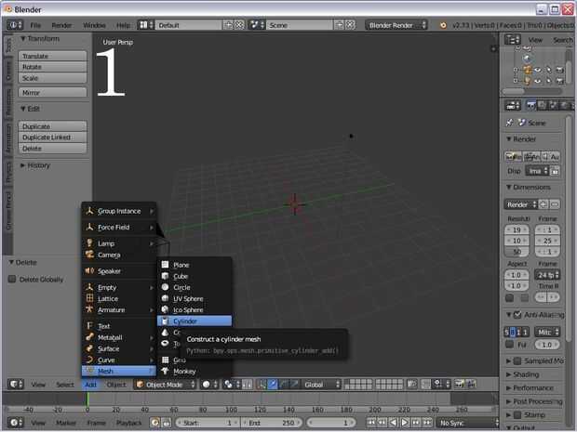Toggle the Full Sample checkbox
This screenshot has width=577, height=432.
click(x=510, y=345)
